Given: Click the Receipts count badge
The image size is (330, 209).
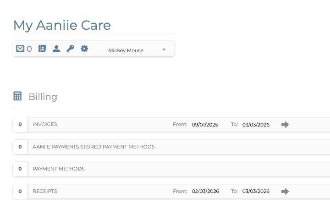Looking at the screenshot, I should coord(20,192).
